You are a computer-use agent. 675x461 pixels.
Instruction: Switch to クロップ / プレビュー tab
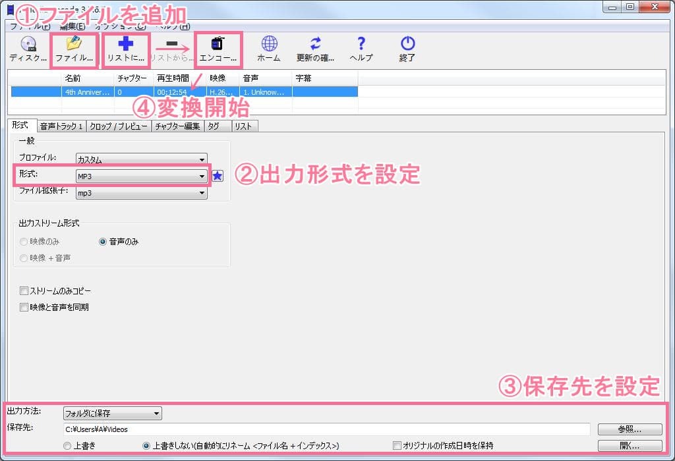tap(119, 126)
